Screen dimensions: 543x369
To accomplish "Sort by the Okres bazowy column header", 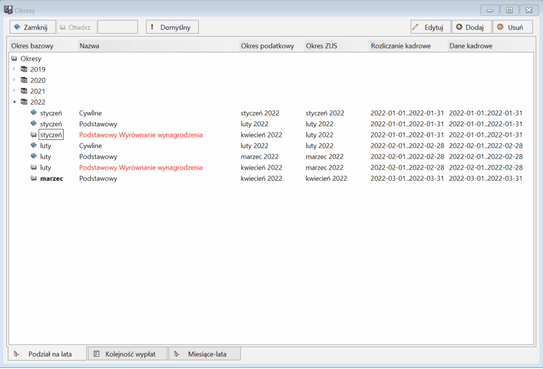I will 43,46.
